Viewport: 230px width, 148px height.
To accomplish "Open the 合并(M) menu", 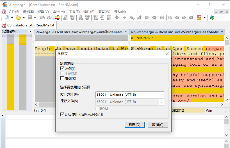I will pos(59,11).
